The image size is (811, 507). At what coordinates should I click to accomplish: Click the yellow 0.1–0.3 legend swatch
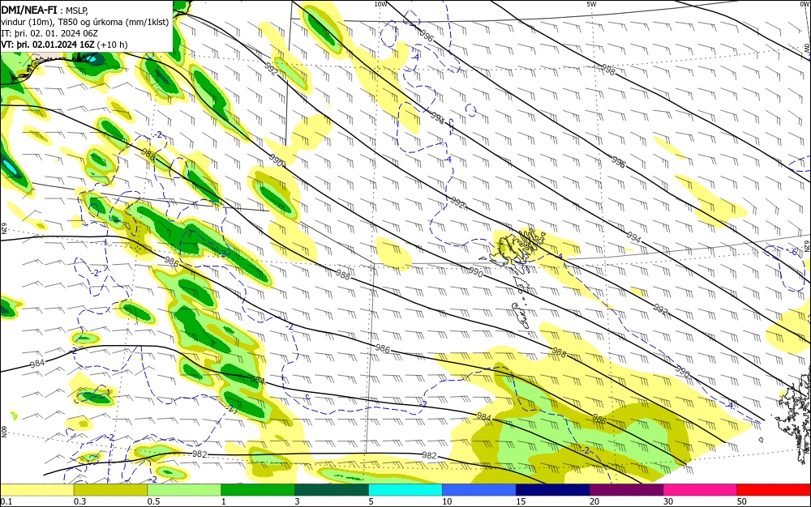[x=36, y=490]
